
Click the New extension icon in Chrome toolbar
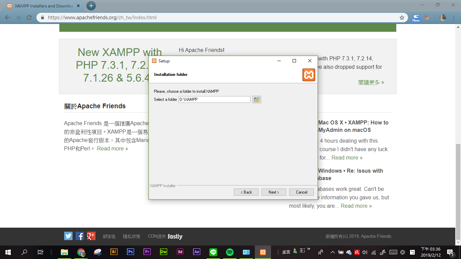click(416, 18)
